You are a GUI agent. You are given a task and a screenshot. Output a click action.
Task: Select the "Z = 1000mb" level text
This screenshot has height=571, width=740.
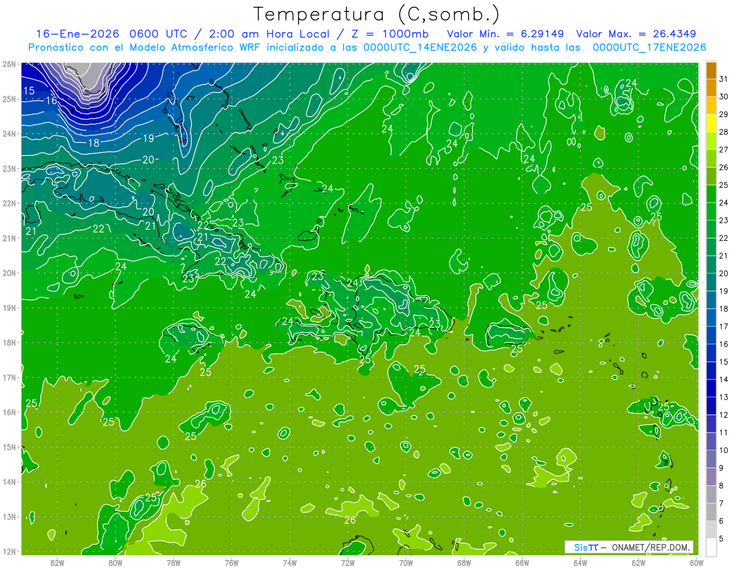pos(391,34)
